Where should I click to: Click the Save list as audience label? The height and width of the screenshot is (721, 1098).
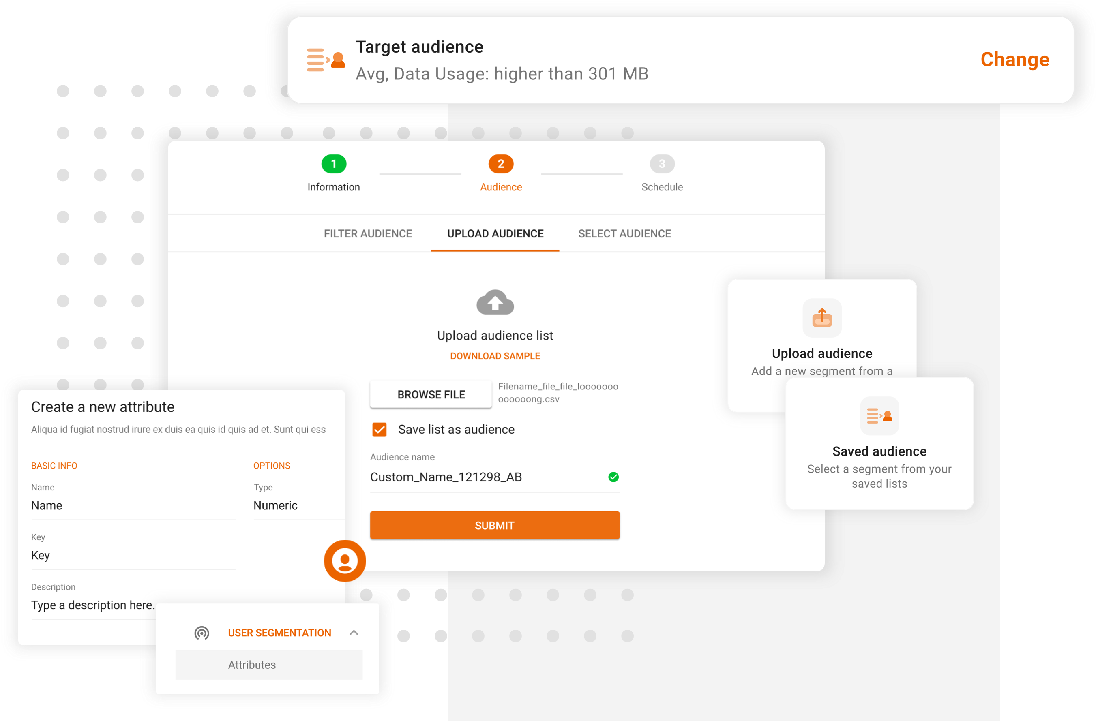tap(456, 429)
